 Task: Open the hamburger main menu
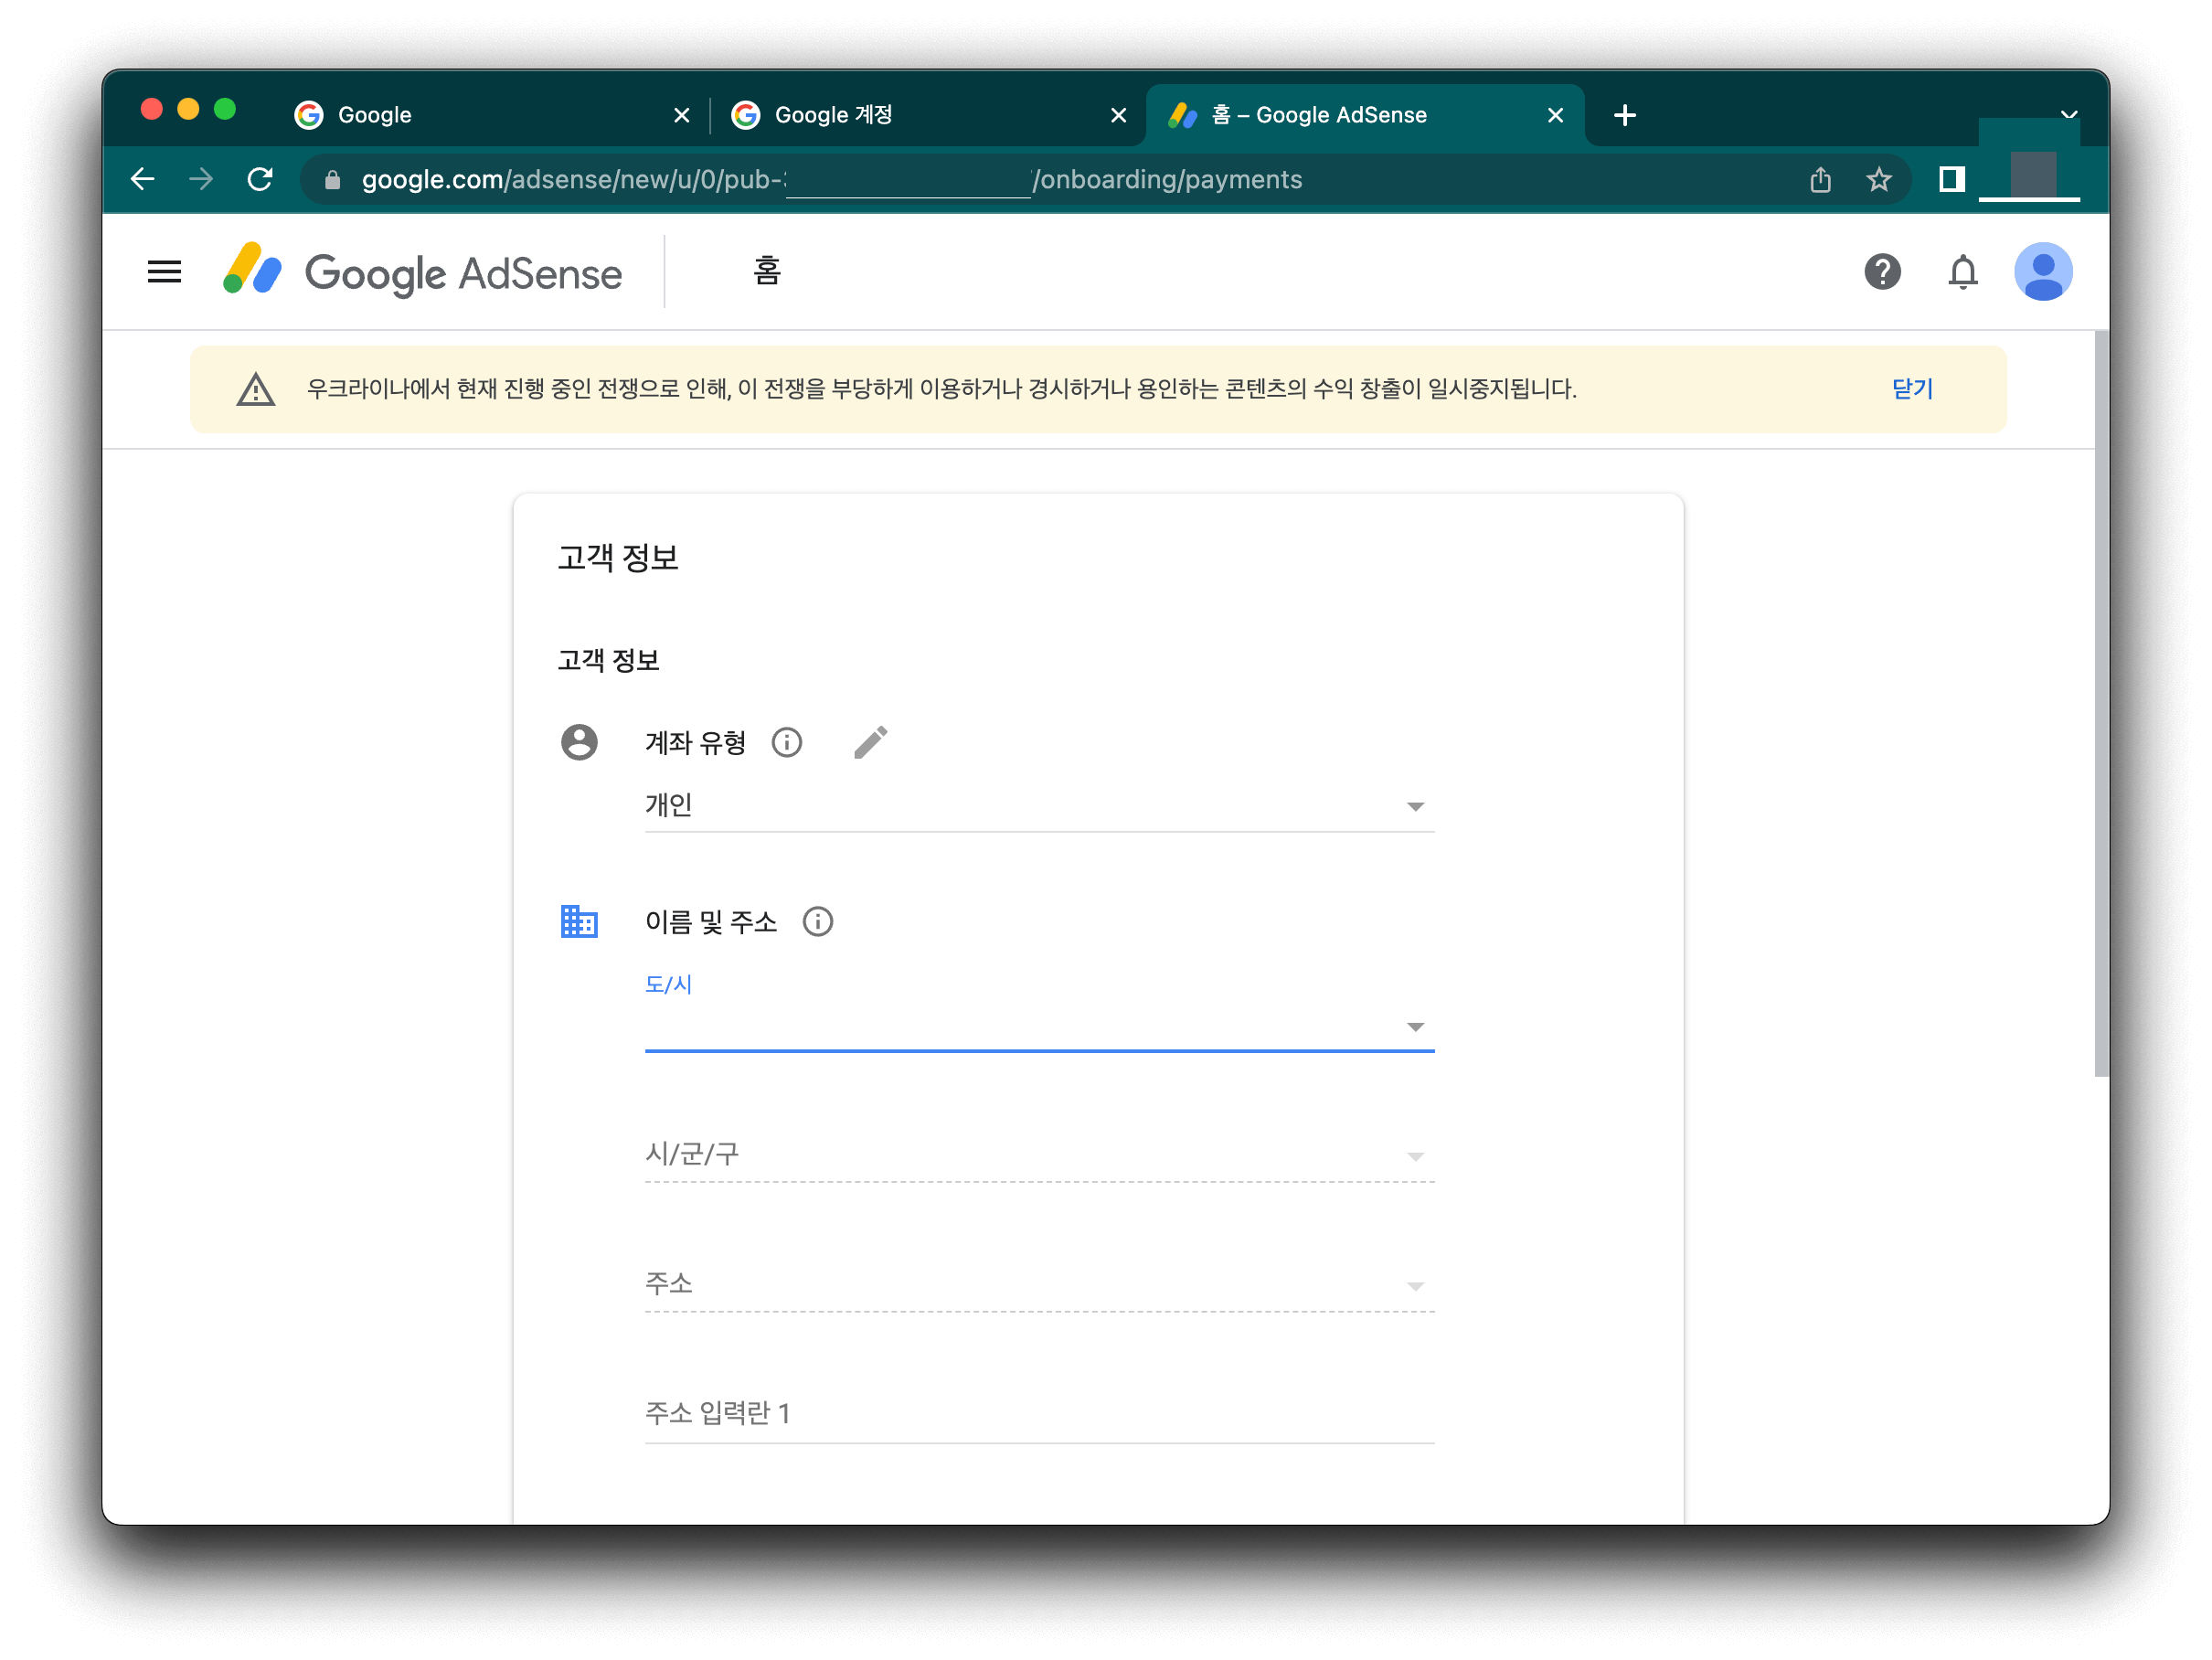tap(164, 272)
